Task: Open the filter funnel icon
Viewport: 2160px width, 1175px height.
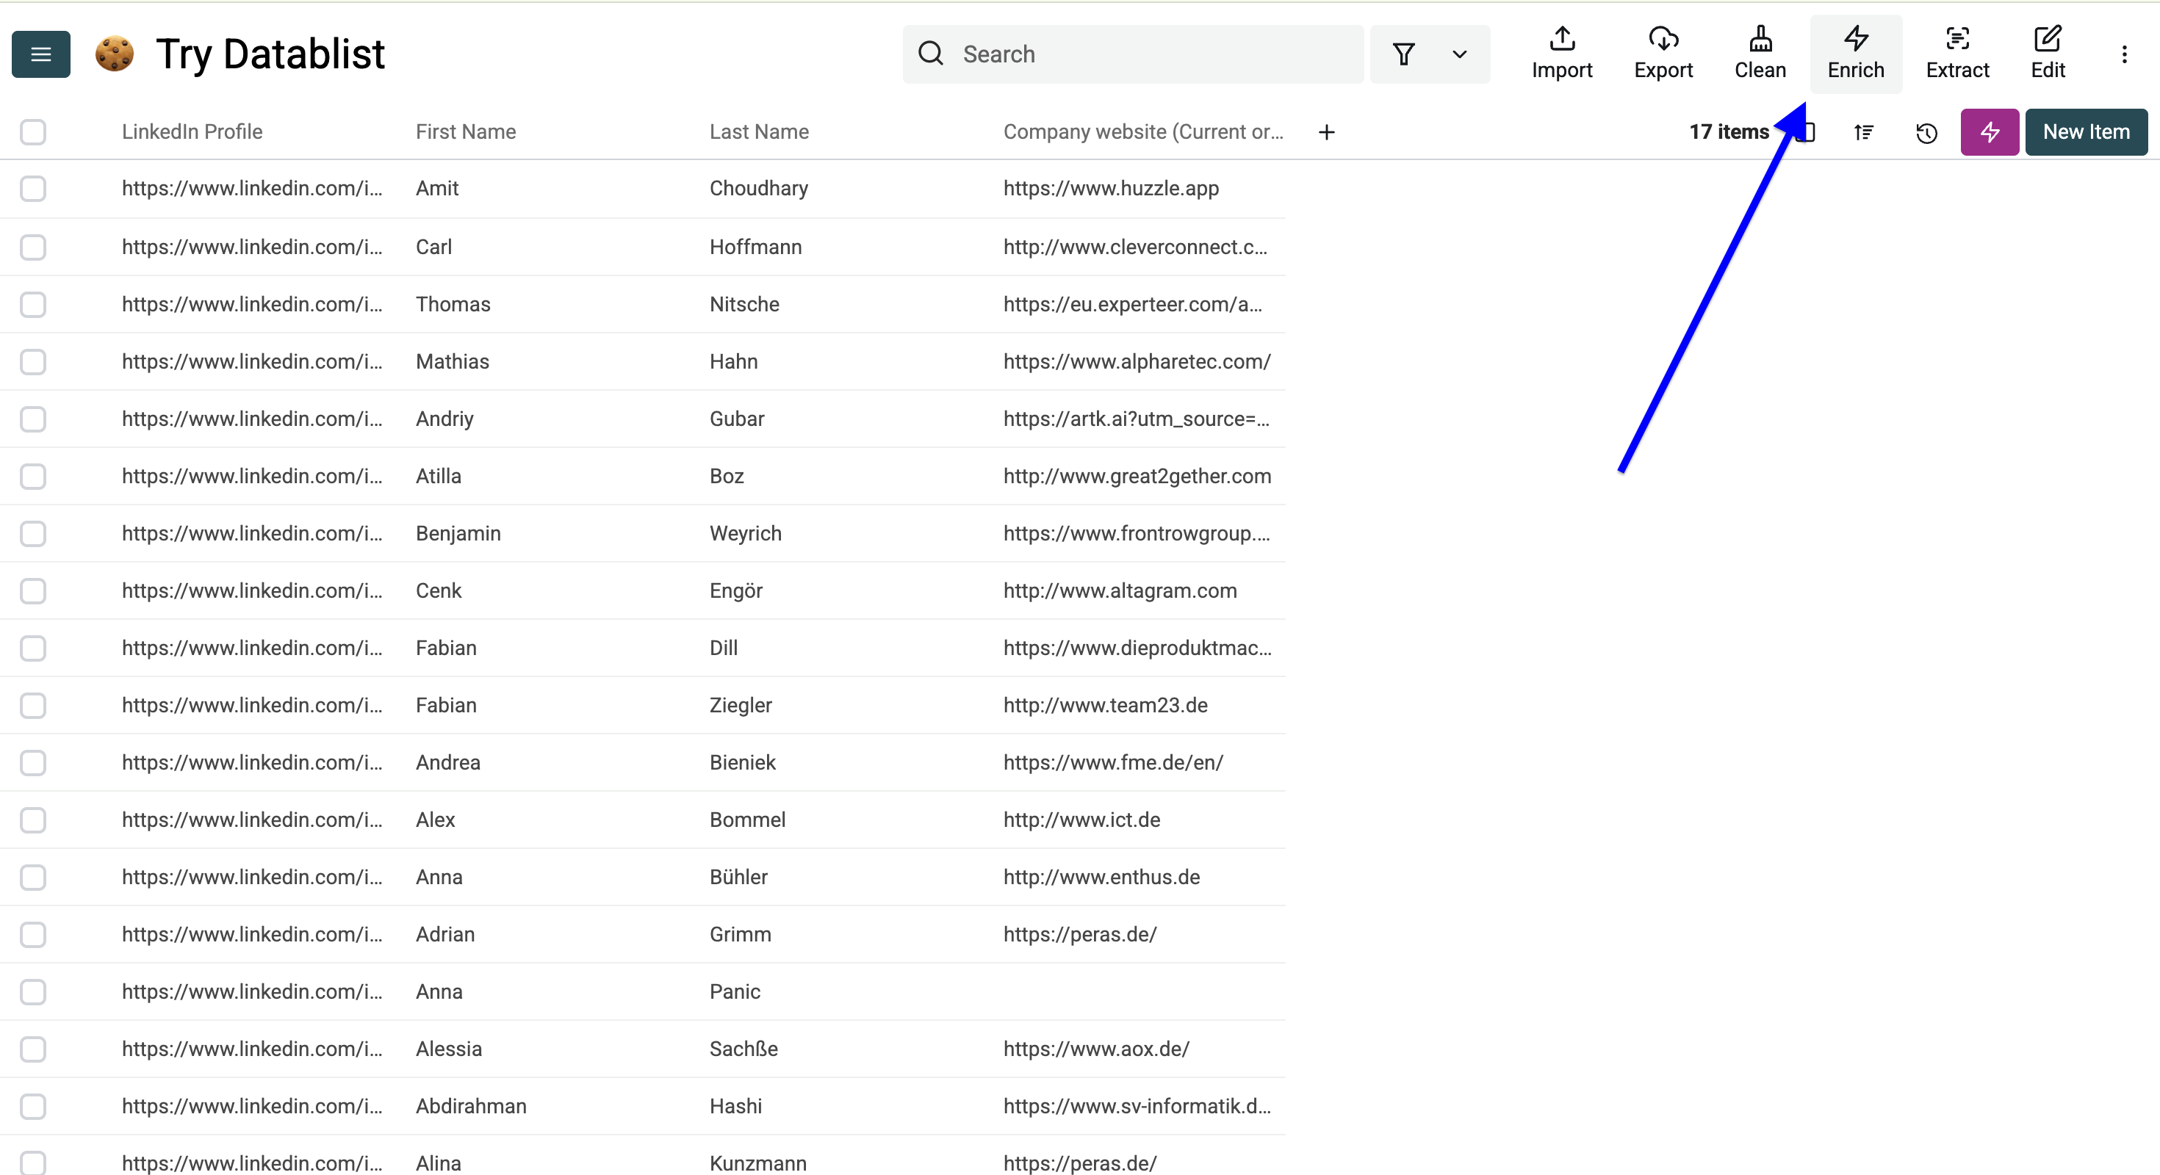Action: [1404, 54]
